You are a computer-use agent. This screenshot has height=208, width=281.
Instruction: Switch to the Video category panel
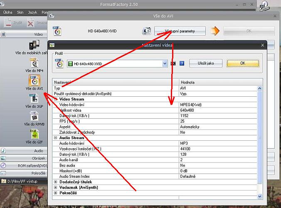[24, 34]
